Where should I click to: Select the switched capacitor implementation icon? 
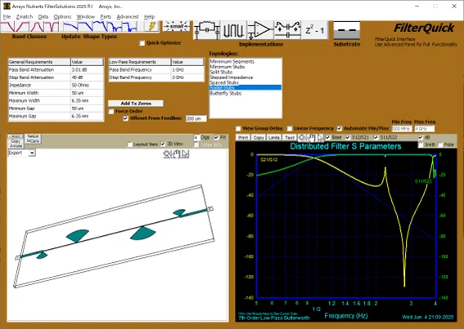tap(287, 30)
